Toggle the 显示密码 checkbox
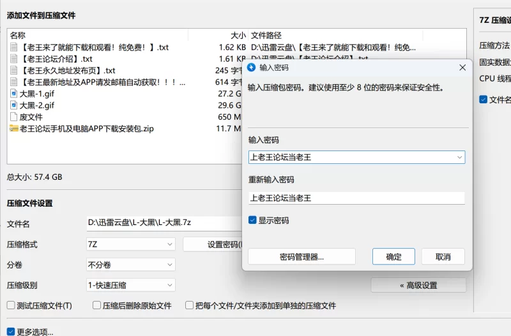511x336 pixels. click(x=252, y=220)
